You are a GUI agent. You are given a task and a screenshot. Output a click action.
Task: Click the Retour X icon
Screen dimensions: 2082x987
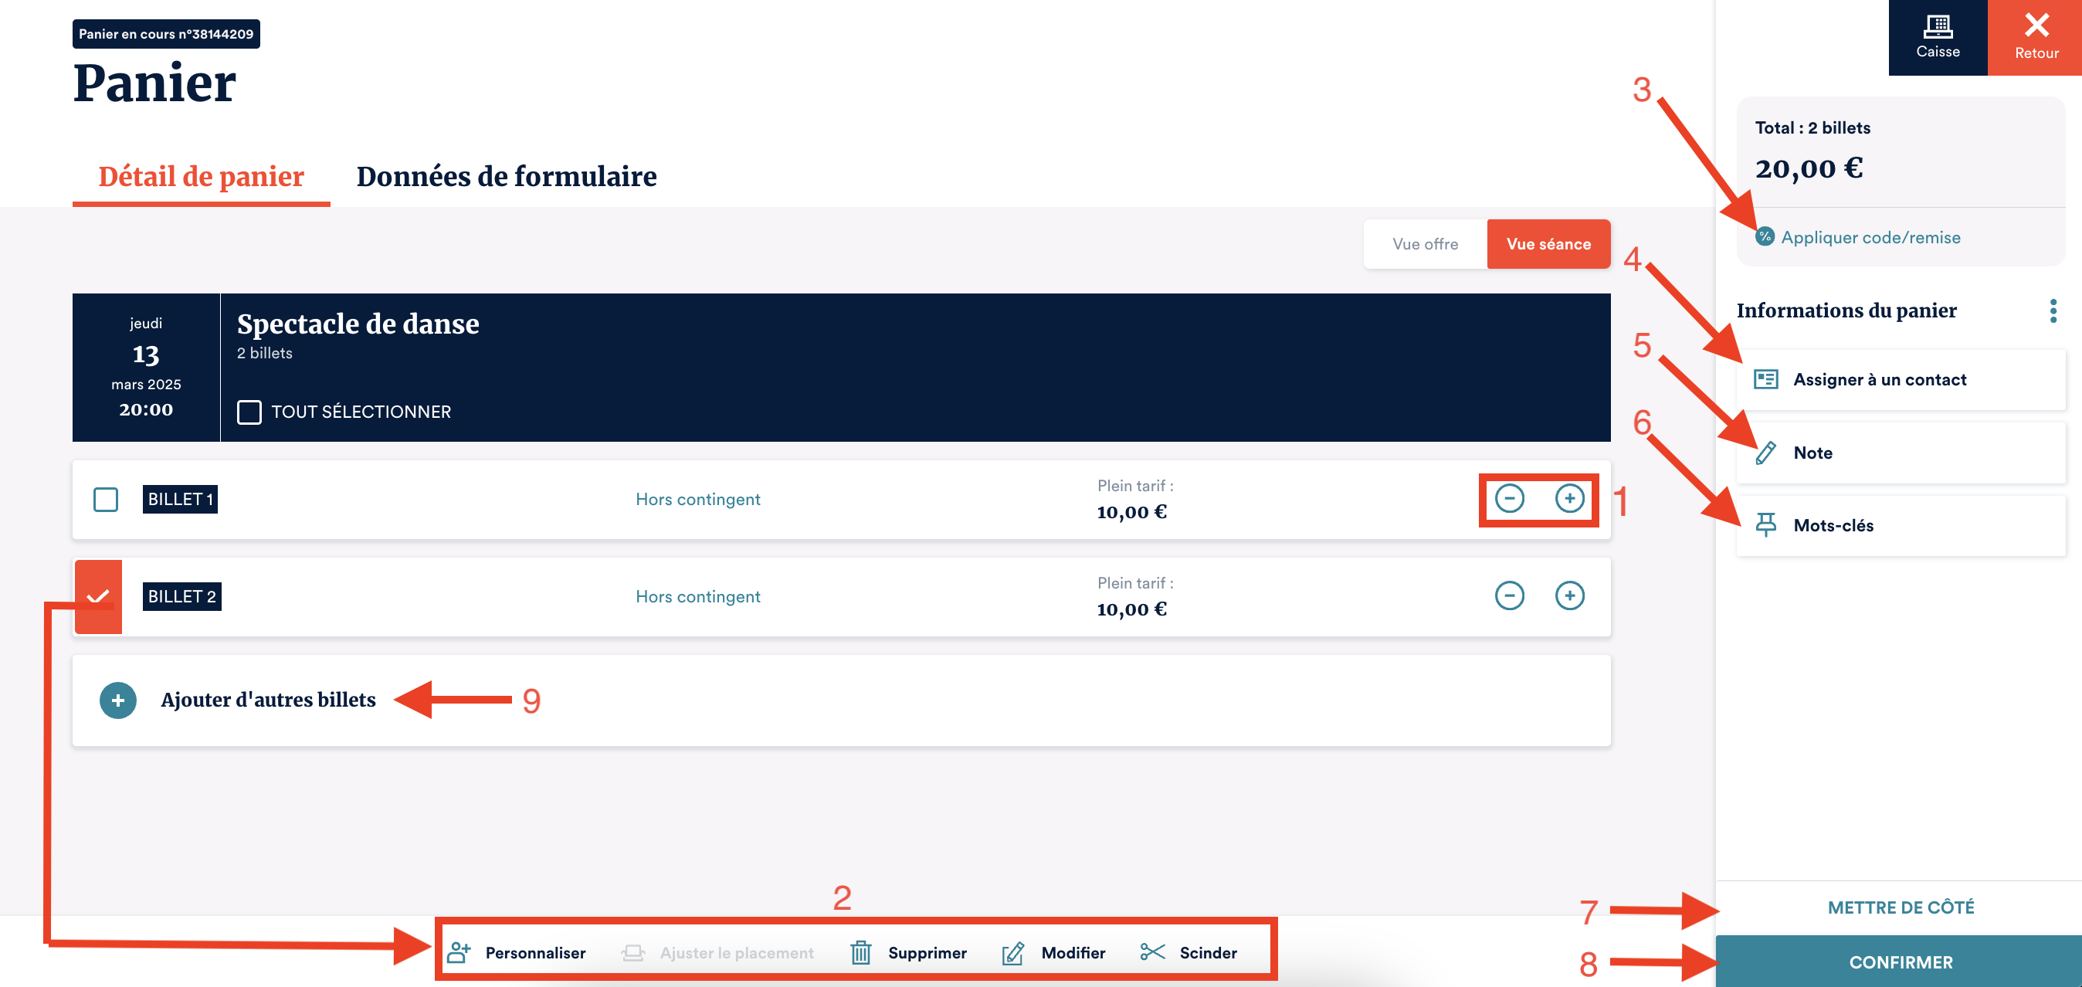[x=2036, y=25]
